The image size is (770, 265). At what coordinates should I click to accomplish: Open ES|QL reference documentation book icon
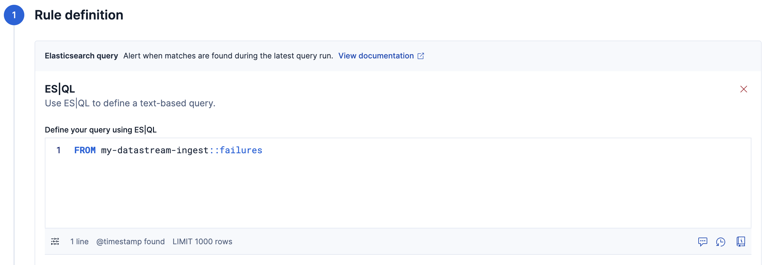click(x=741, y=241)
